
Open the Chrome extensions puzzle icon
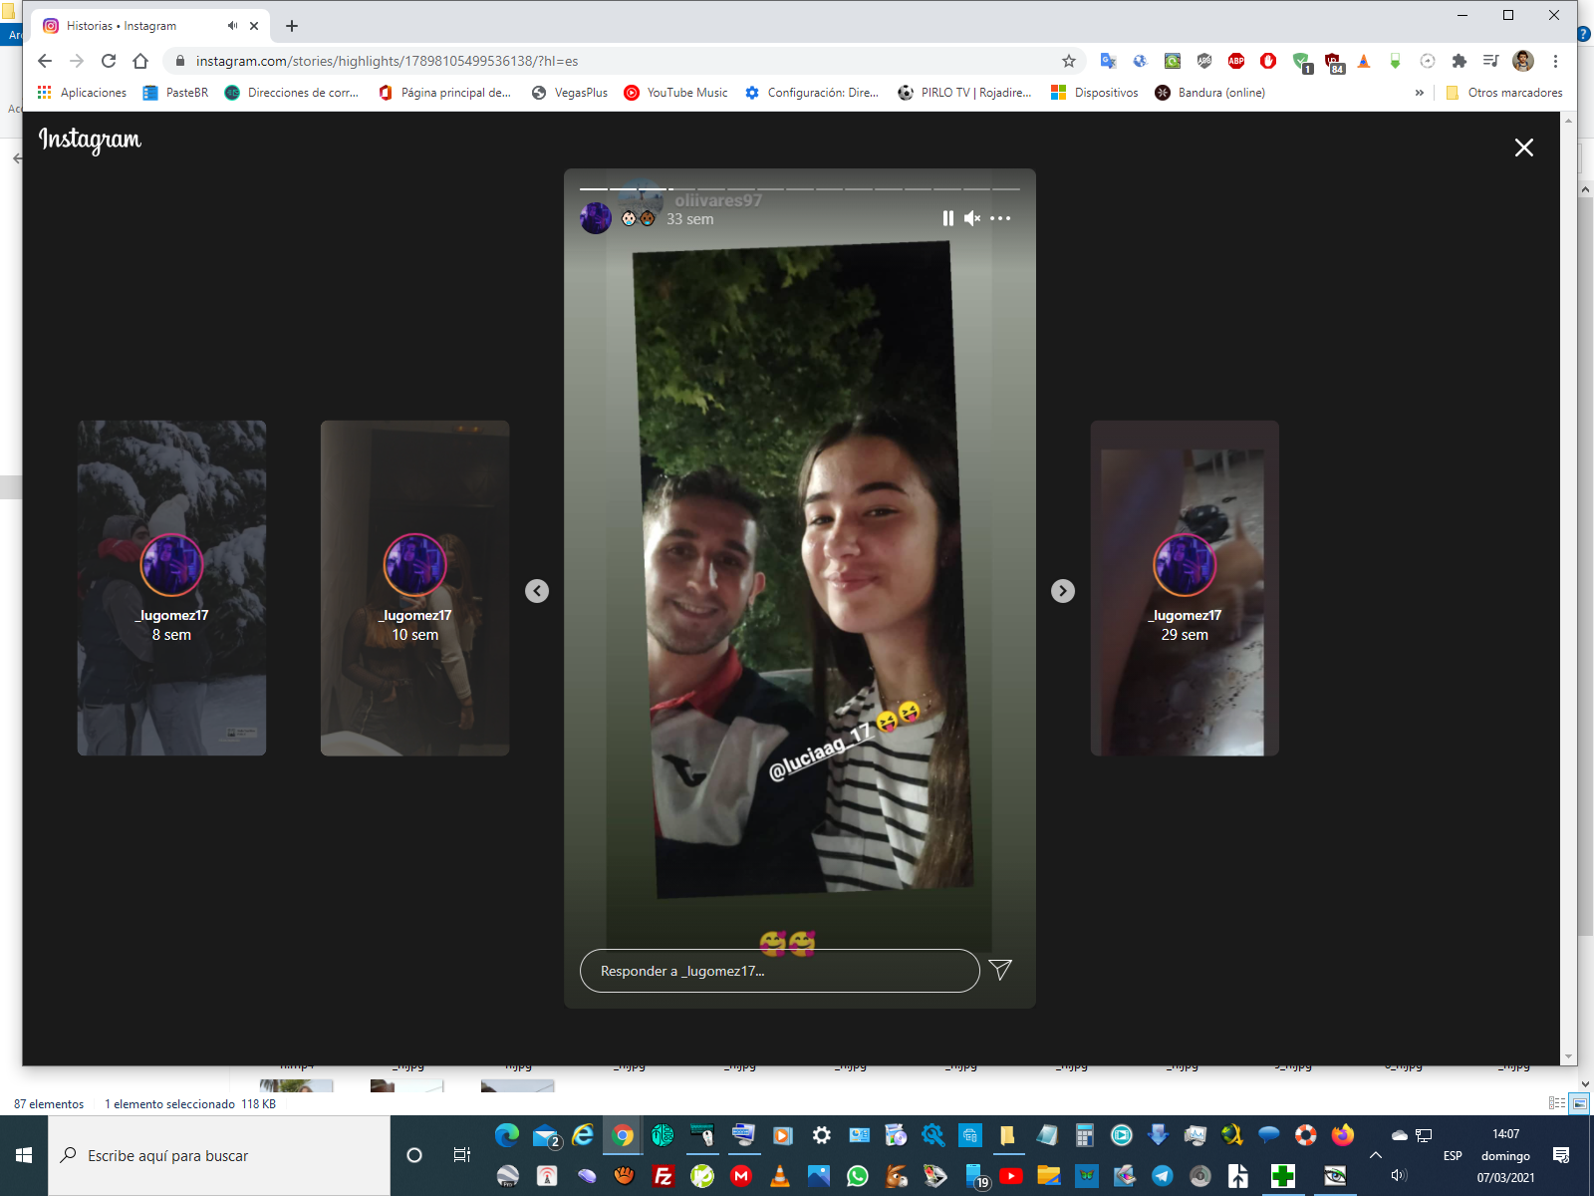1460,61
